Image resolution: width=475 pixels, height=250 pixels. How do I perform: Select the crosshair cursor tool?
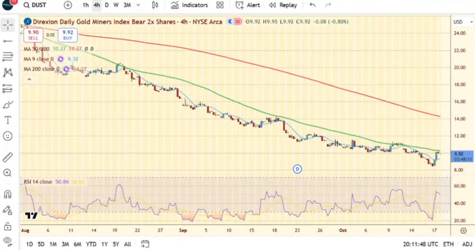click(x=8, y=25)
